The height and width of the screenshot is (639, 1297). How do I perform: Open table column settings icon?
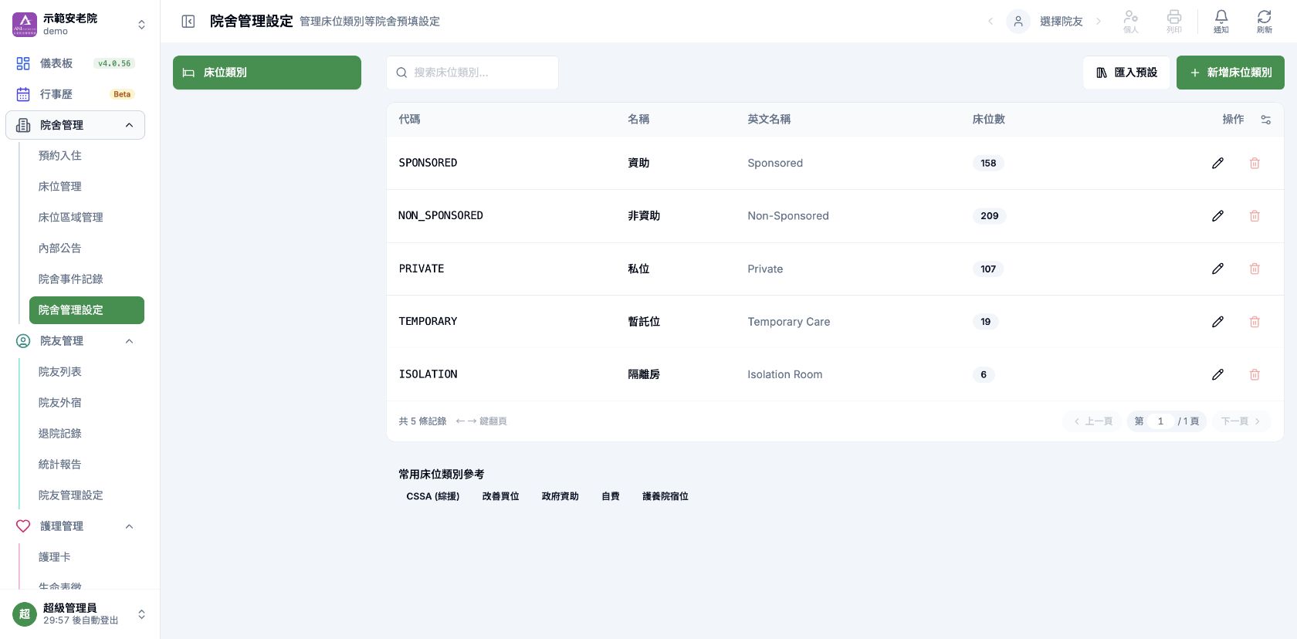point(1266,120)
